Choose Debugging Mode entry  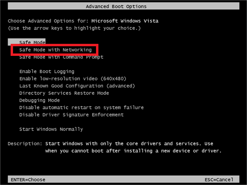click(x=40, y=100)
